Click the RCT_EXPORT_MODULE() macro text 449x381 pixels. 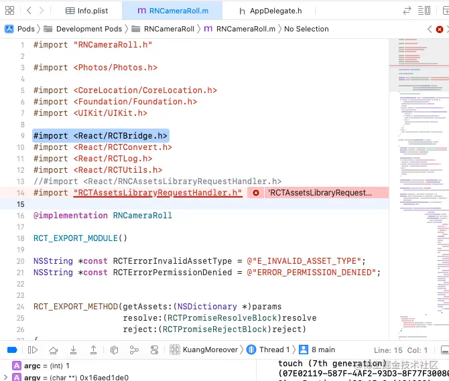(x=80, y=238)
